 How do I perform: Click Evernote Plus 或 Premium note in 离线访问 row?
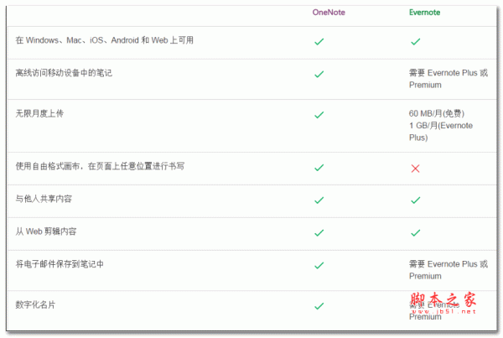coord(449,79)
